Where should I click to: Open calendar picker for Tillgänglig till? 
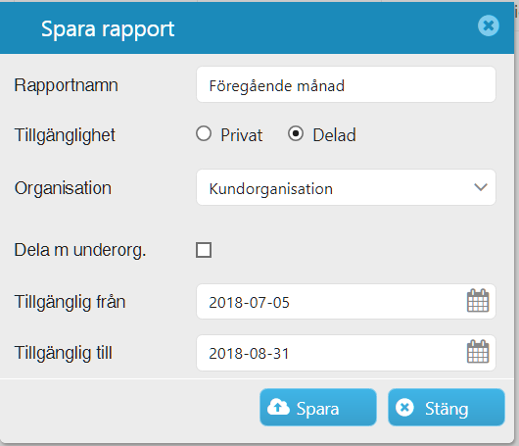click(478, 352)
